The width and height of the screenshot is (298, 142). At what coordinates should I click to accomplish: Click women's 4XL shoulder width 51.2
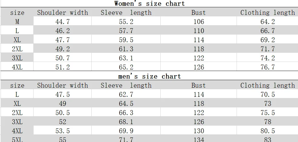pyautogui.click(x=63, y=67)
